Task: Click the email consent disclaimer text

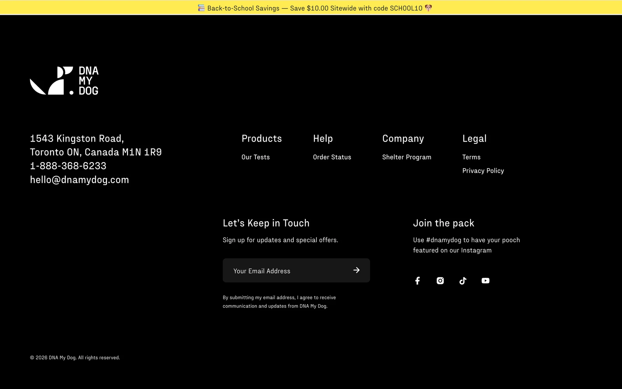Action: (279, 302)
